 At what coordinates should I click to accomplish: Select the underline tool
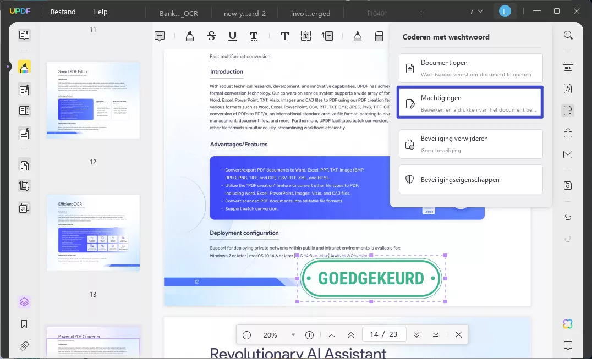[233, 36]
